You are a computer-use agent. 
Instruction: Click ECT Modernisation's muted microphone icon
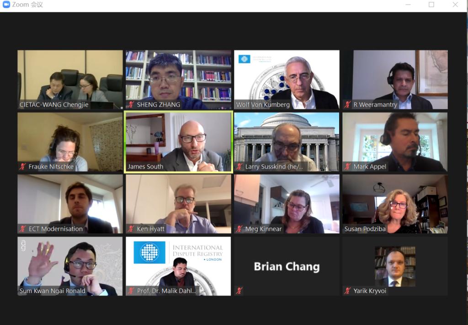pyautogui.click(x=23, y=228)
